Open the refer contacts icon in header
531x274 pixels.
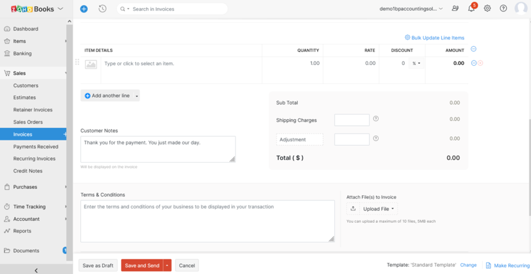[455, 9]
